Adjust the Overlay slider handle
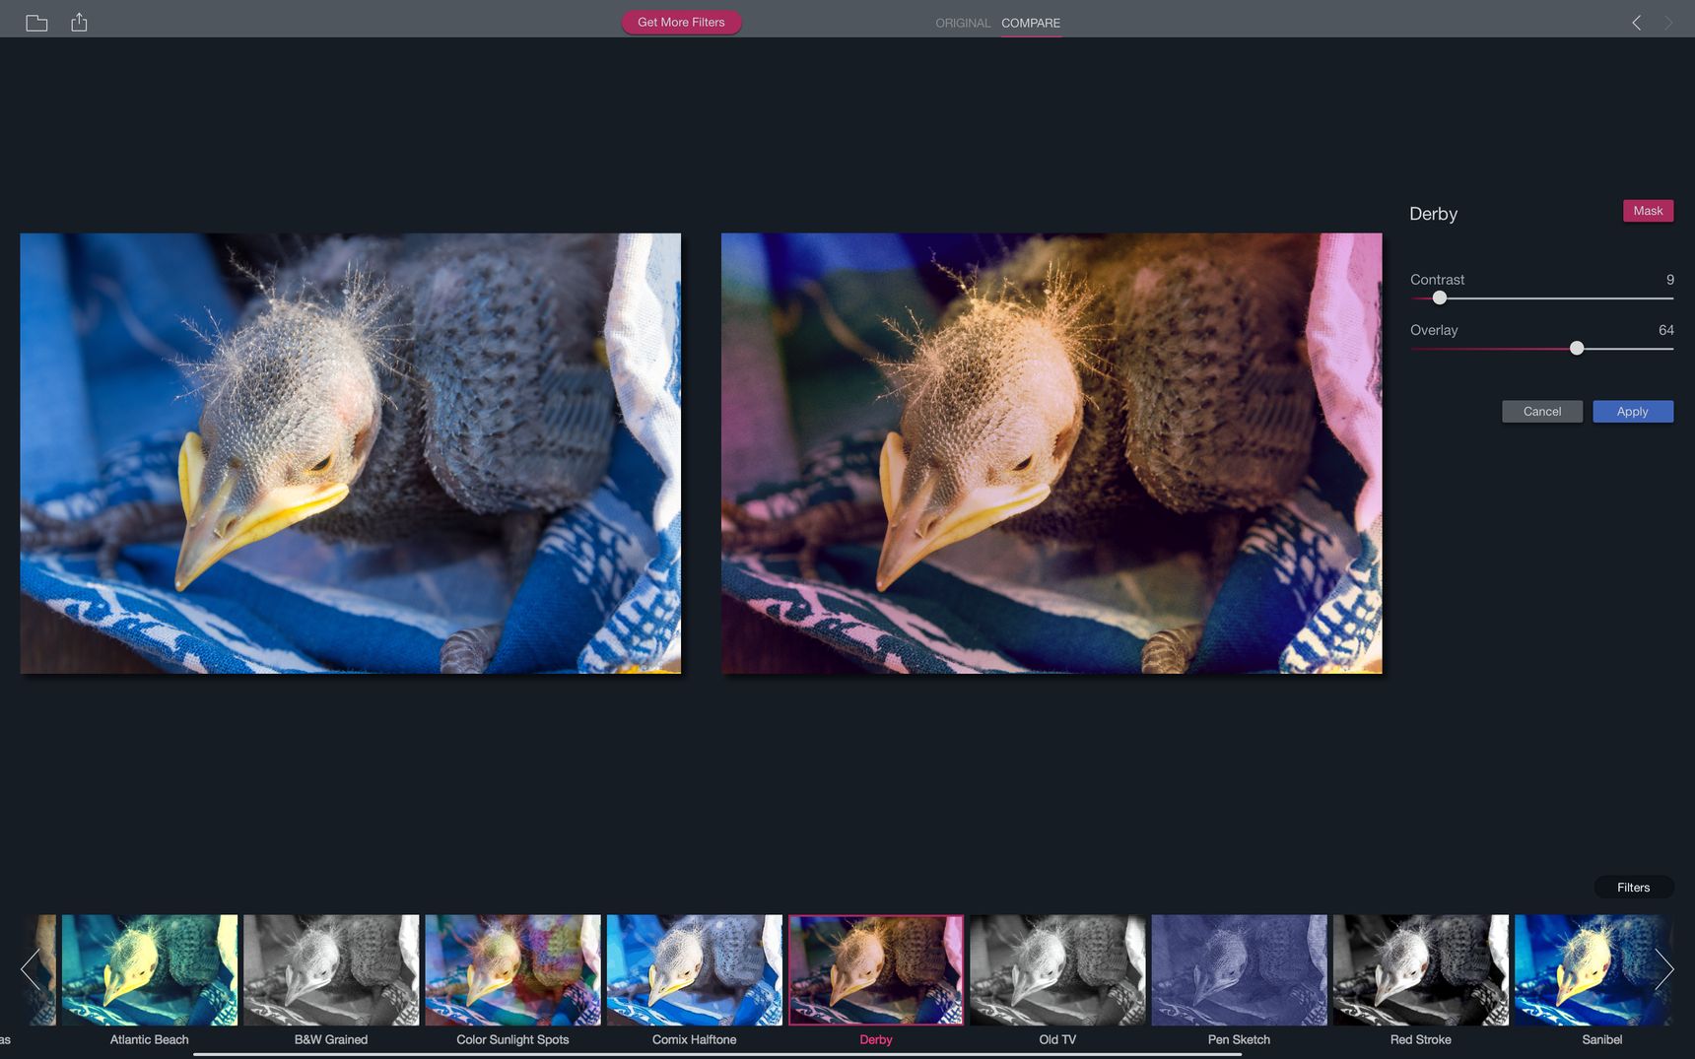The width and height of the screenshot is (1695, 1059). point(1577,348)
